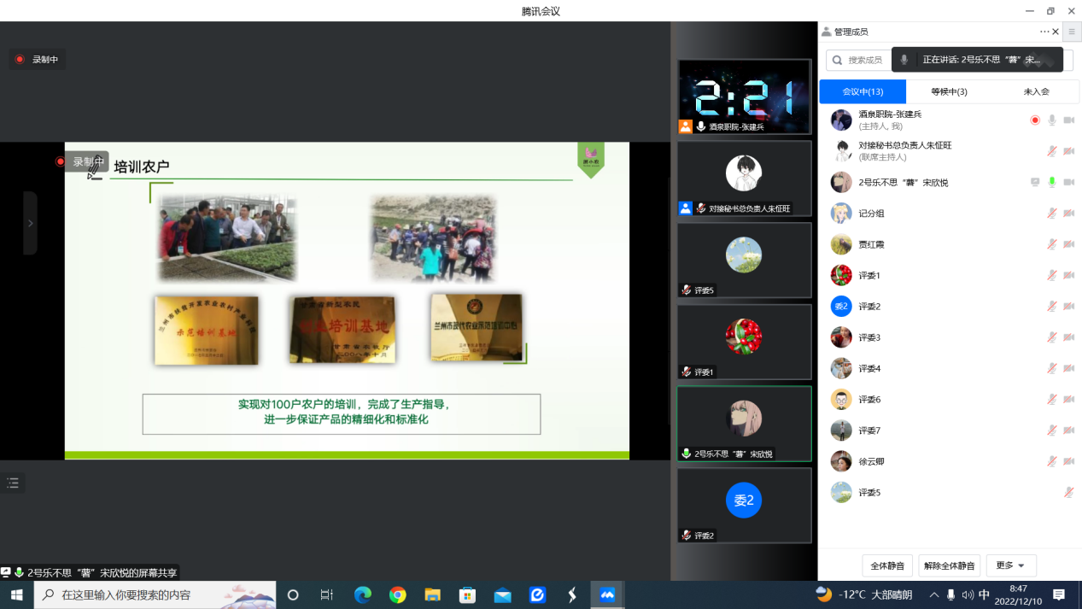Screen dimensions: 1082x609
Task: Show hidden system tray icons
Action: (x=934, y=594)
